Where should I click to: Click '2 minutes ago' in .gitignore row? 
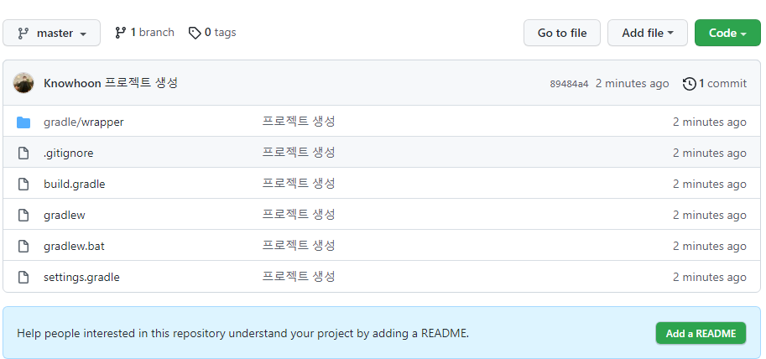tap(709, 153)
